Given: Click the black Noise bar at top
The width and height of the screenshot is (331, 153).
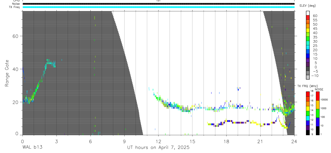Looking at the screenshot, I should click(158, 4).
